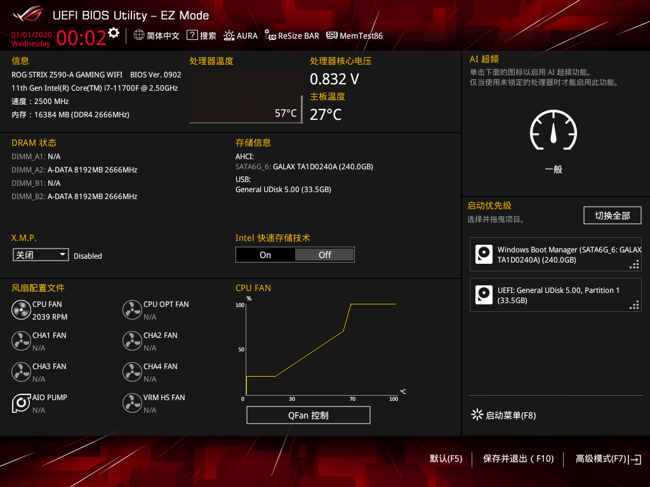Click the AURA lighting icon

pyautogui.click(x=241, y=36)
